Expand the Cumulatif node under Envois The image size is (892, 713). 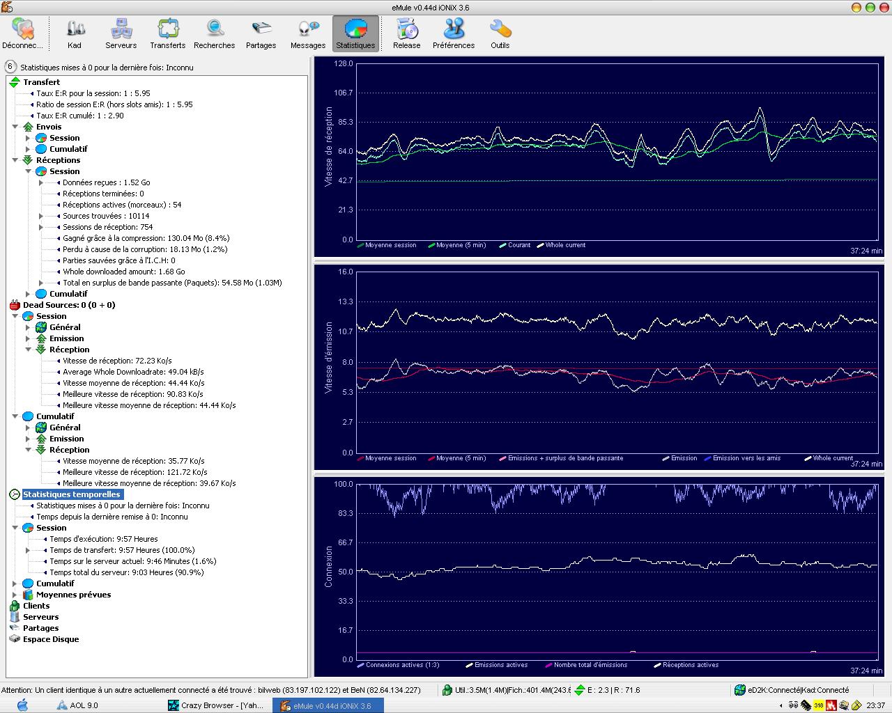click(x=28, y=149)
